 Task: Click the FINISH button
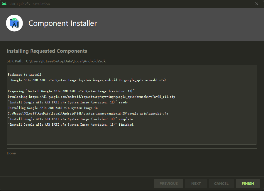(x=248, y=183)
